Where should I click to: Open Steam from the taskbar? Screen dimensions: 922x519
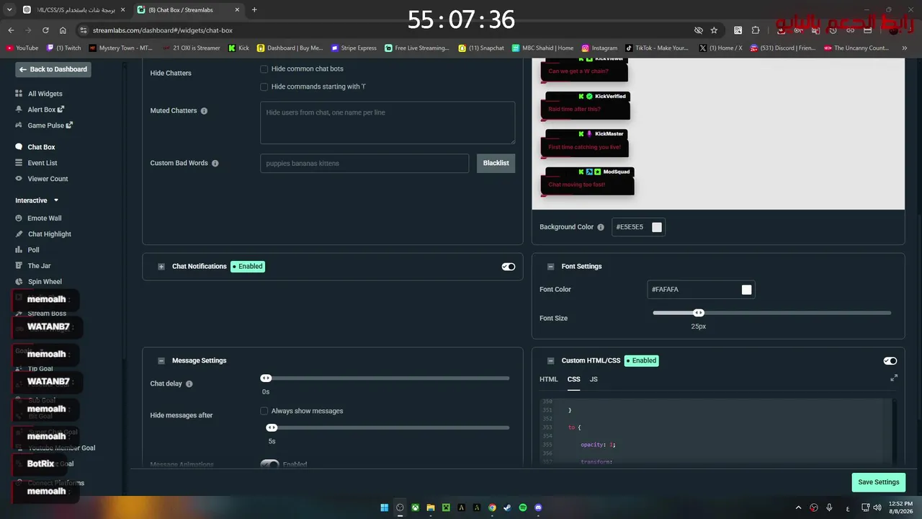point(508,507)
